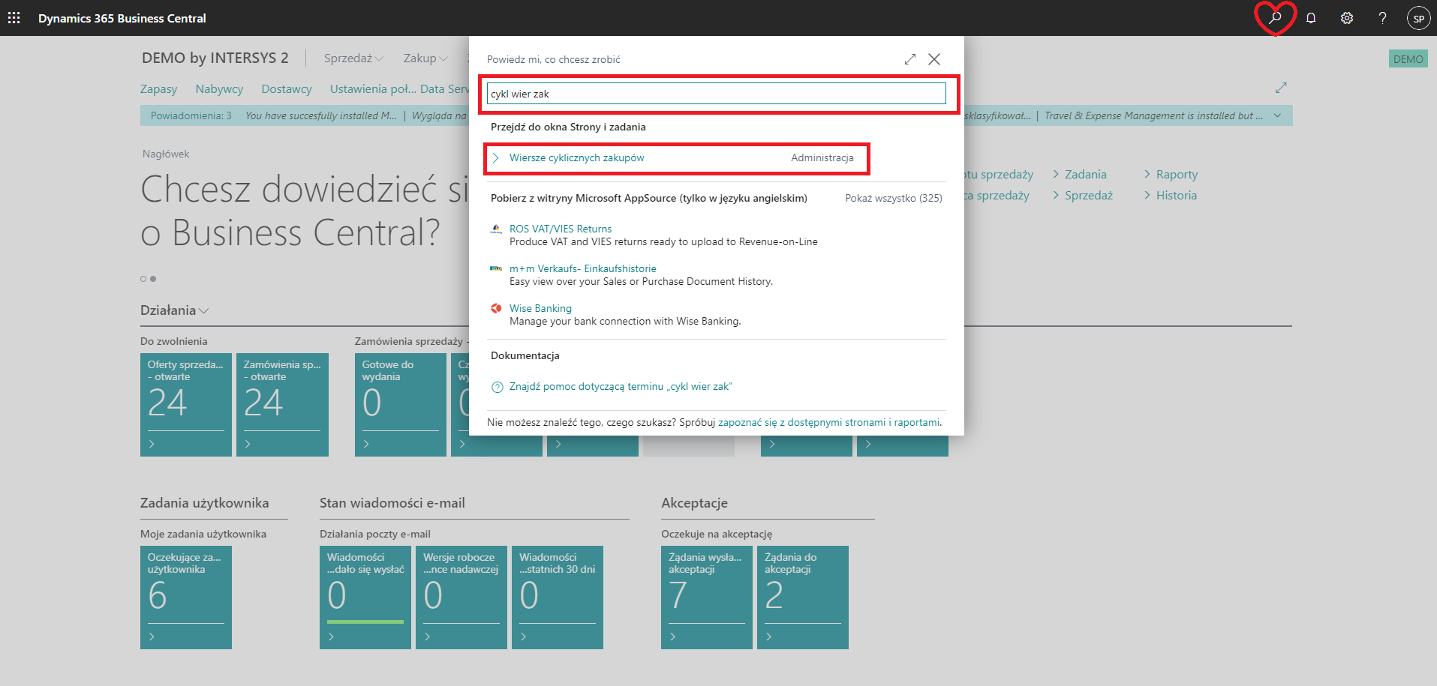This screenshot has width=1437, height=686.
Task: Open Oczekujące zadania użytkownika tile
Action: pos(186,598)
